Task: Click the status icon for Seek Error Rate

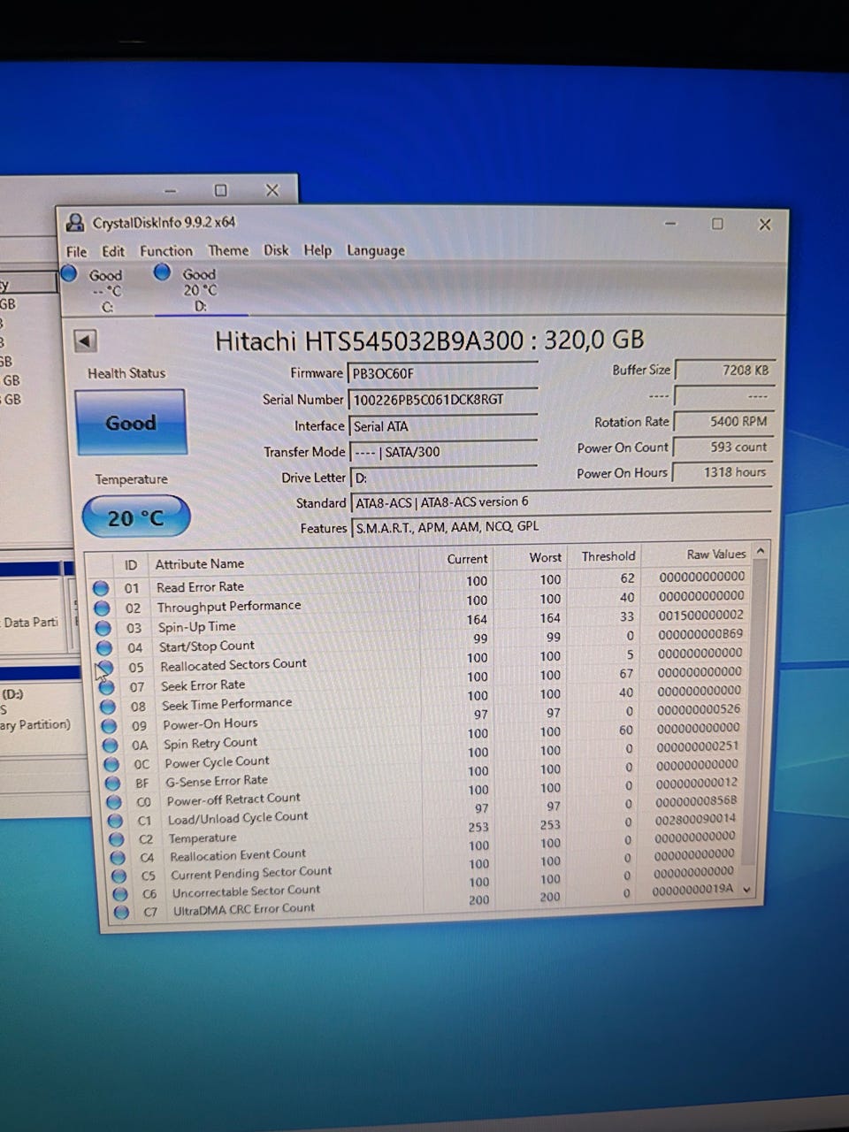Action: tap(107, 687)
